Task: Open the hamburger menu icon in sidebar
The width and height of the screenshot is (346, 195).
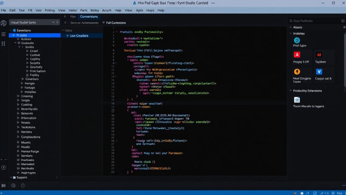Action: click(3, 34)
